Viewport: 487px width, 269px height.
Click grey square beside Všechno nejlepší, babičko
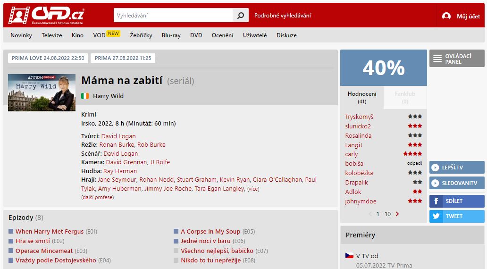click(x=176, y=251)
